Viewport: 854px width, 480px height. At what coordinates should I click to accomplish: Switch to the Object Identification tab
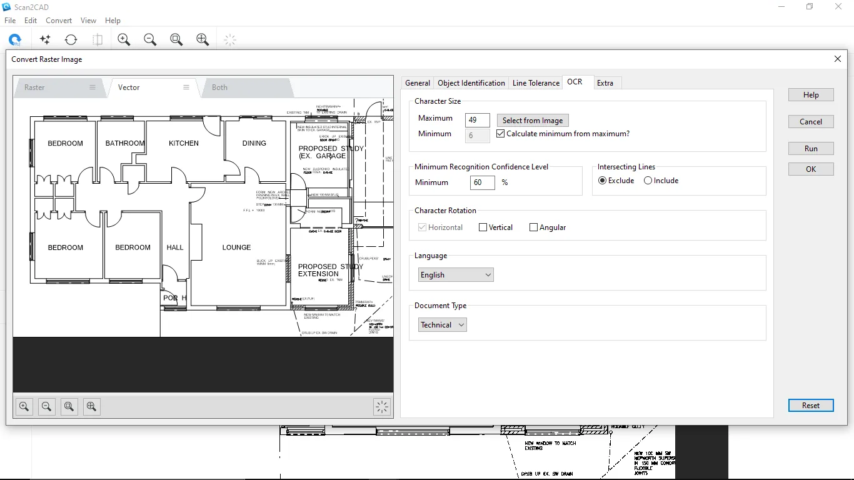(x=471, y=83)
